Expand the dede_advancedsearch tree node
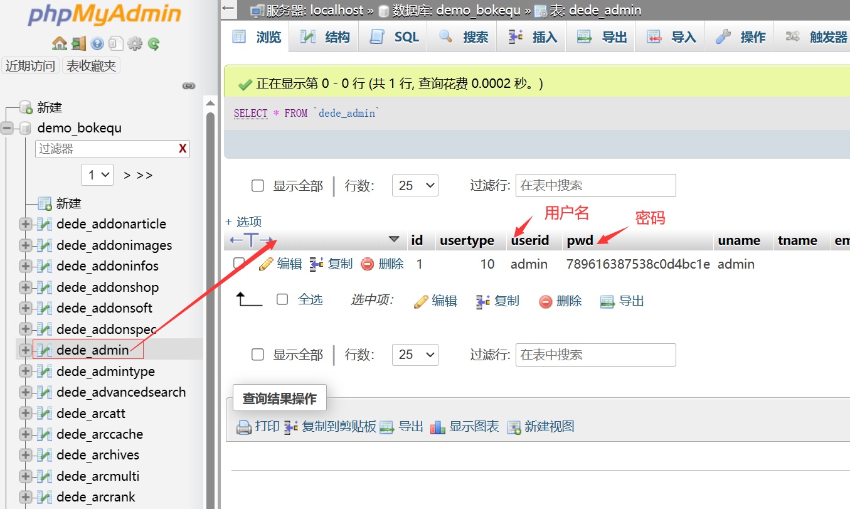 point(25,392)
